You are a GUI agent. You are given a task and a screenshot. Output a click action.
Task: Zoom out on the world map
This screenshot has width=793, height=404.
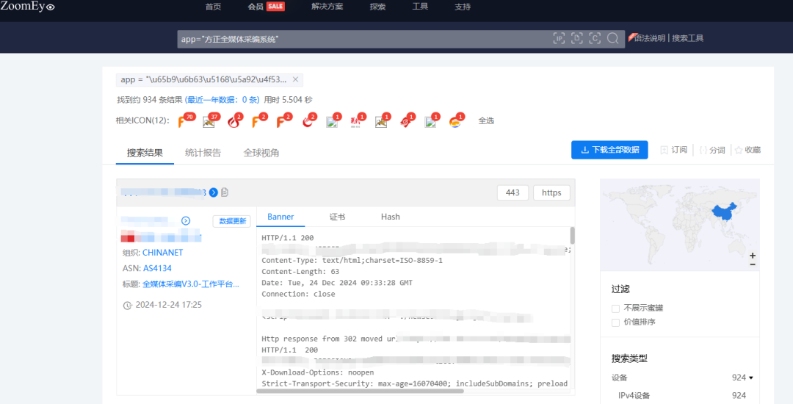(753, 264)
